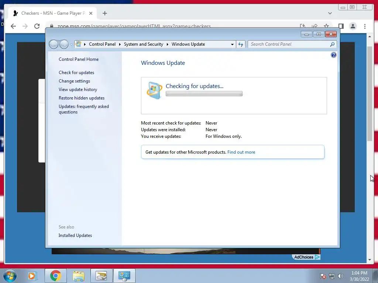
Task: Click Chrome's install/download page icon
Action: [x=303, y=26]
